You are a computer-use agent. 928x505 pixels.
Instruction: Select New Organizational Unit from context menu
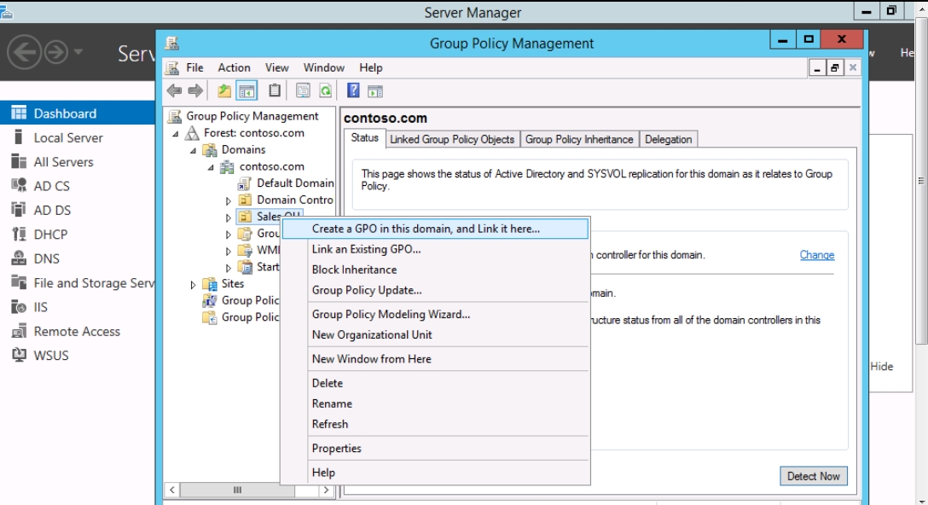point(372,334)
